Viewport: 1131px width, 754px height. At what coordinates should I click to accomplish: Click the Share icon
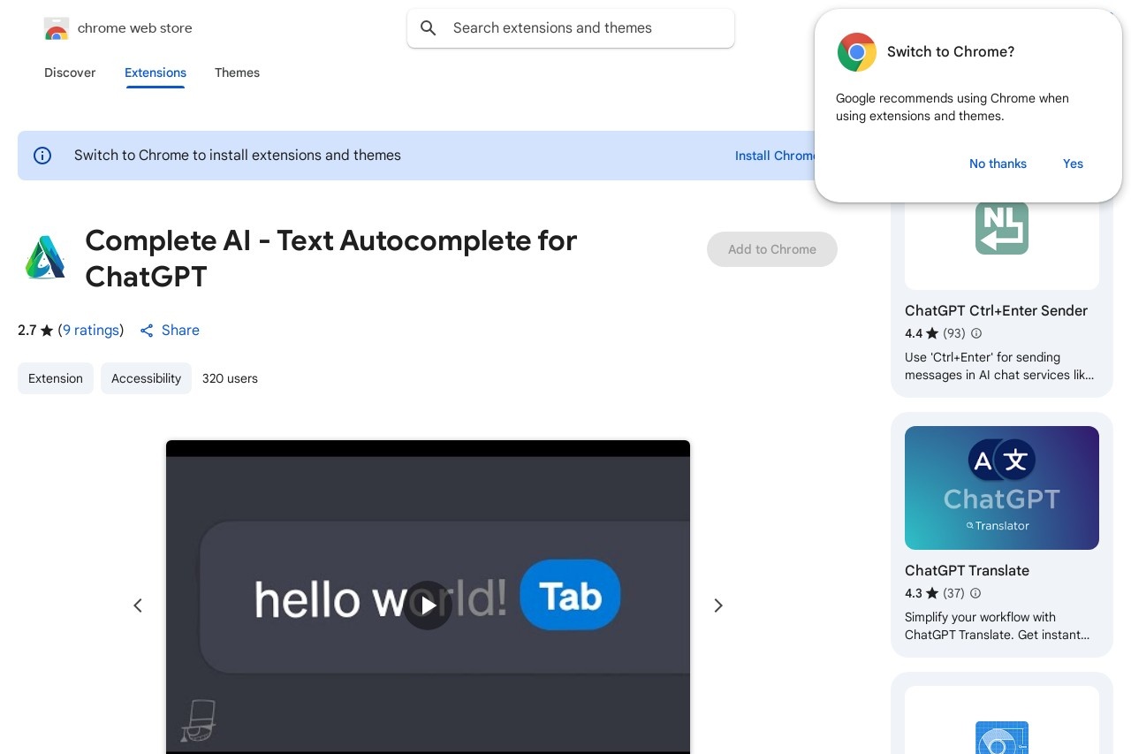click(147, 331)
